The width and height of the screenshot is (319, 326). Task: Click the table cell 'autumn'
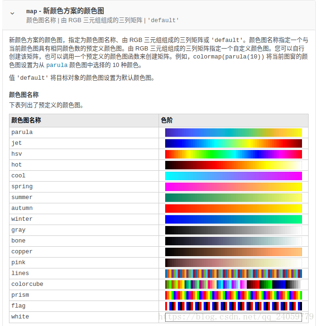point(84,209)
